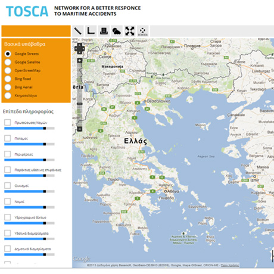
Task: Click the print map icon
Action: pyautogui.click(x=104, y=31)
